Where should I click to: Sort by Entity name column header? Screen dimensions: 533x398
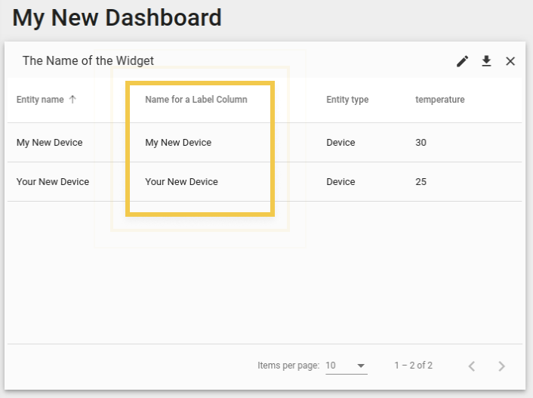pyautogui.click(x=40, y=100)
